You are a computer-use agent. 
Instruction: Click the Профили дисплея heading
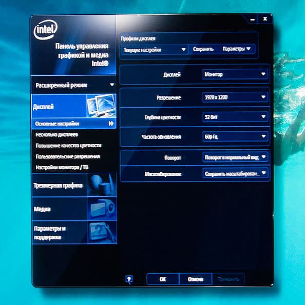(138, 38)
